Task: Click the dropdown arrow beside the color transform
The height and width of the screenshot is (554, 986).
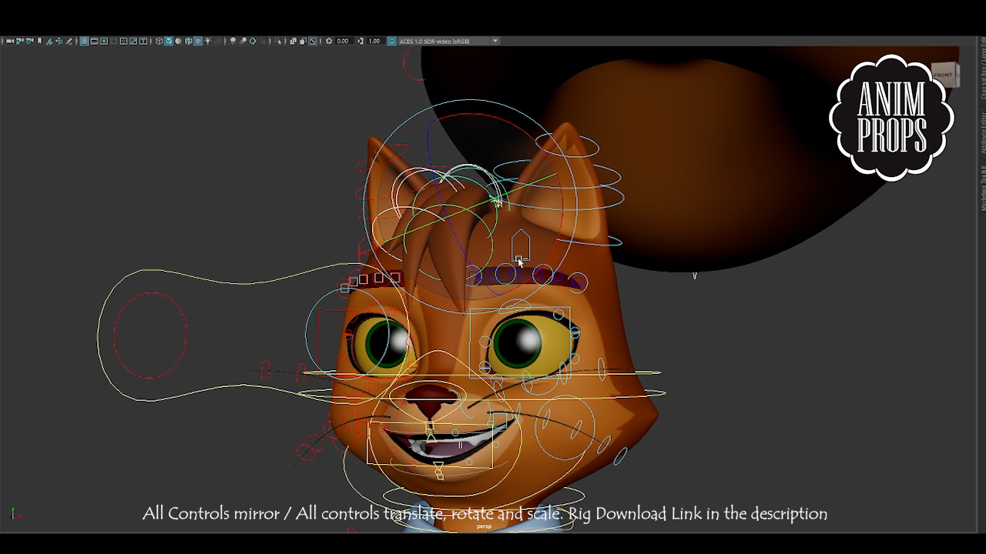Action: tap(495, 41)
